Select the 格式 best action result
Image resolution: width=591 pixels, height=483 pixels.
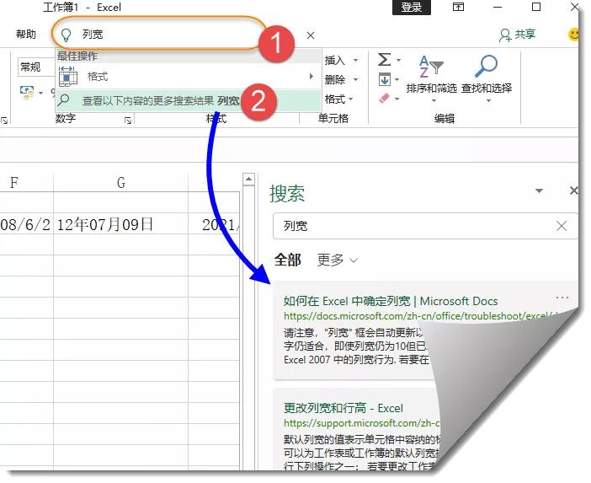(187, 77)
